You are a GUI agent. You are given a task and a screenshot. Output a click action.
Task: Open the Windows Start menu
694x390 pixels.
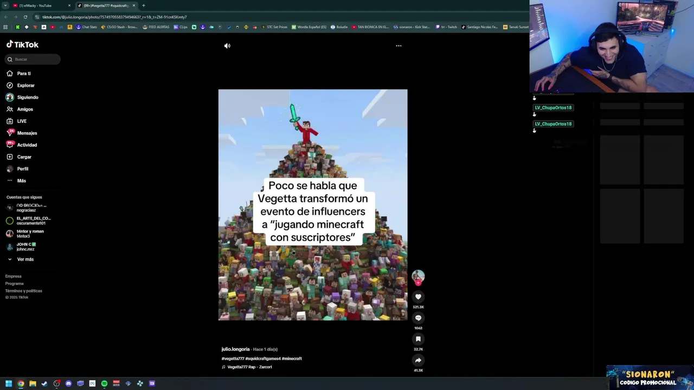click(x=9, y=383)
